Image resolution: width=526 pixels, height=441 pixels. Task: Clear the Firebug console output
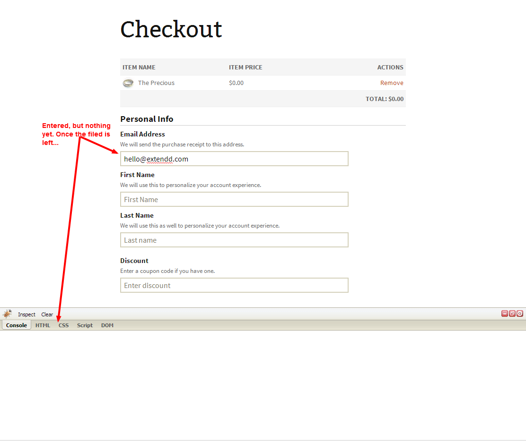tap(47, 314)
